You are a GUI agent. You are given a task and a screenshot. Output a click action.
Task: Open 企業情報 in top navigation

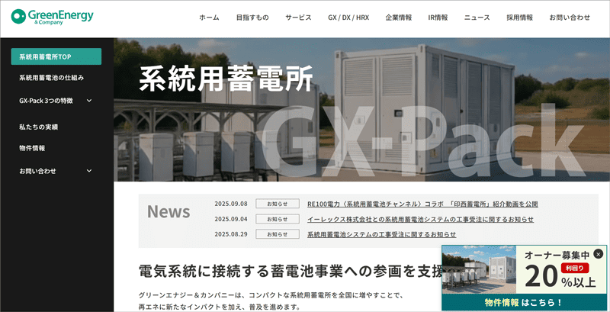(x=399, y=17)
